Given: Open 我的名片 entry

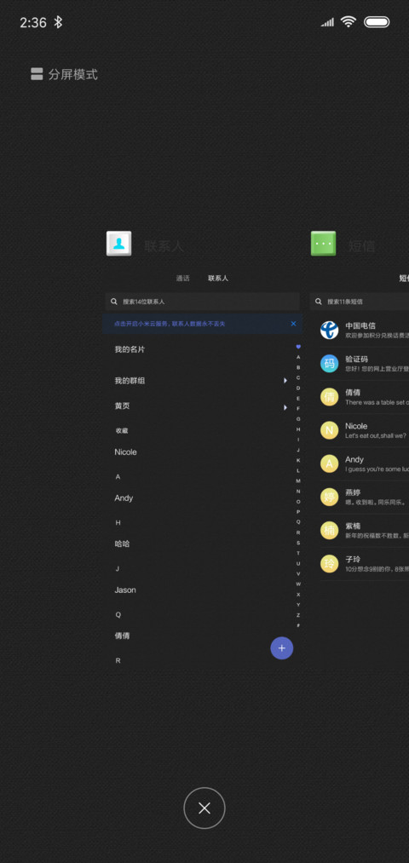Looking at the screenshot, I should coord(130,349).
